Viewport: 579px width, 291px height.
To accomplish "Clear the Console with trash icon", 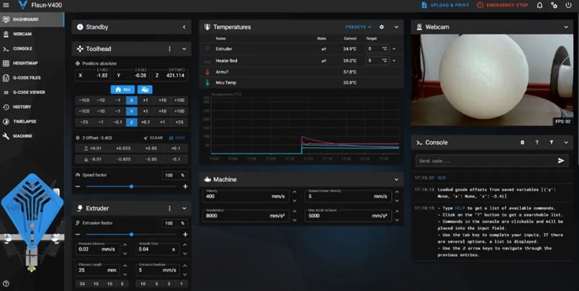I will click(522, 142).
